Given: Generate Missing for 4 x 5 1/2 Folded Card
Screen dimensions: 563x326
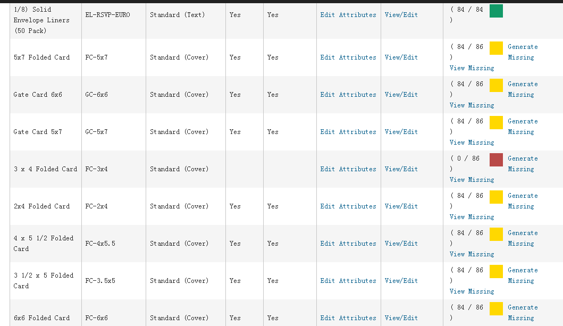Looking at the screenshot, I should click(x=522, y=238).
